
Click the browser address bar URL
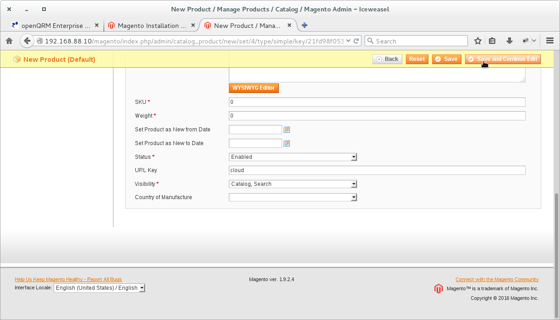[194, 41]
